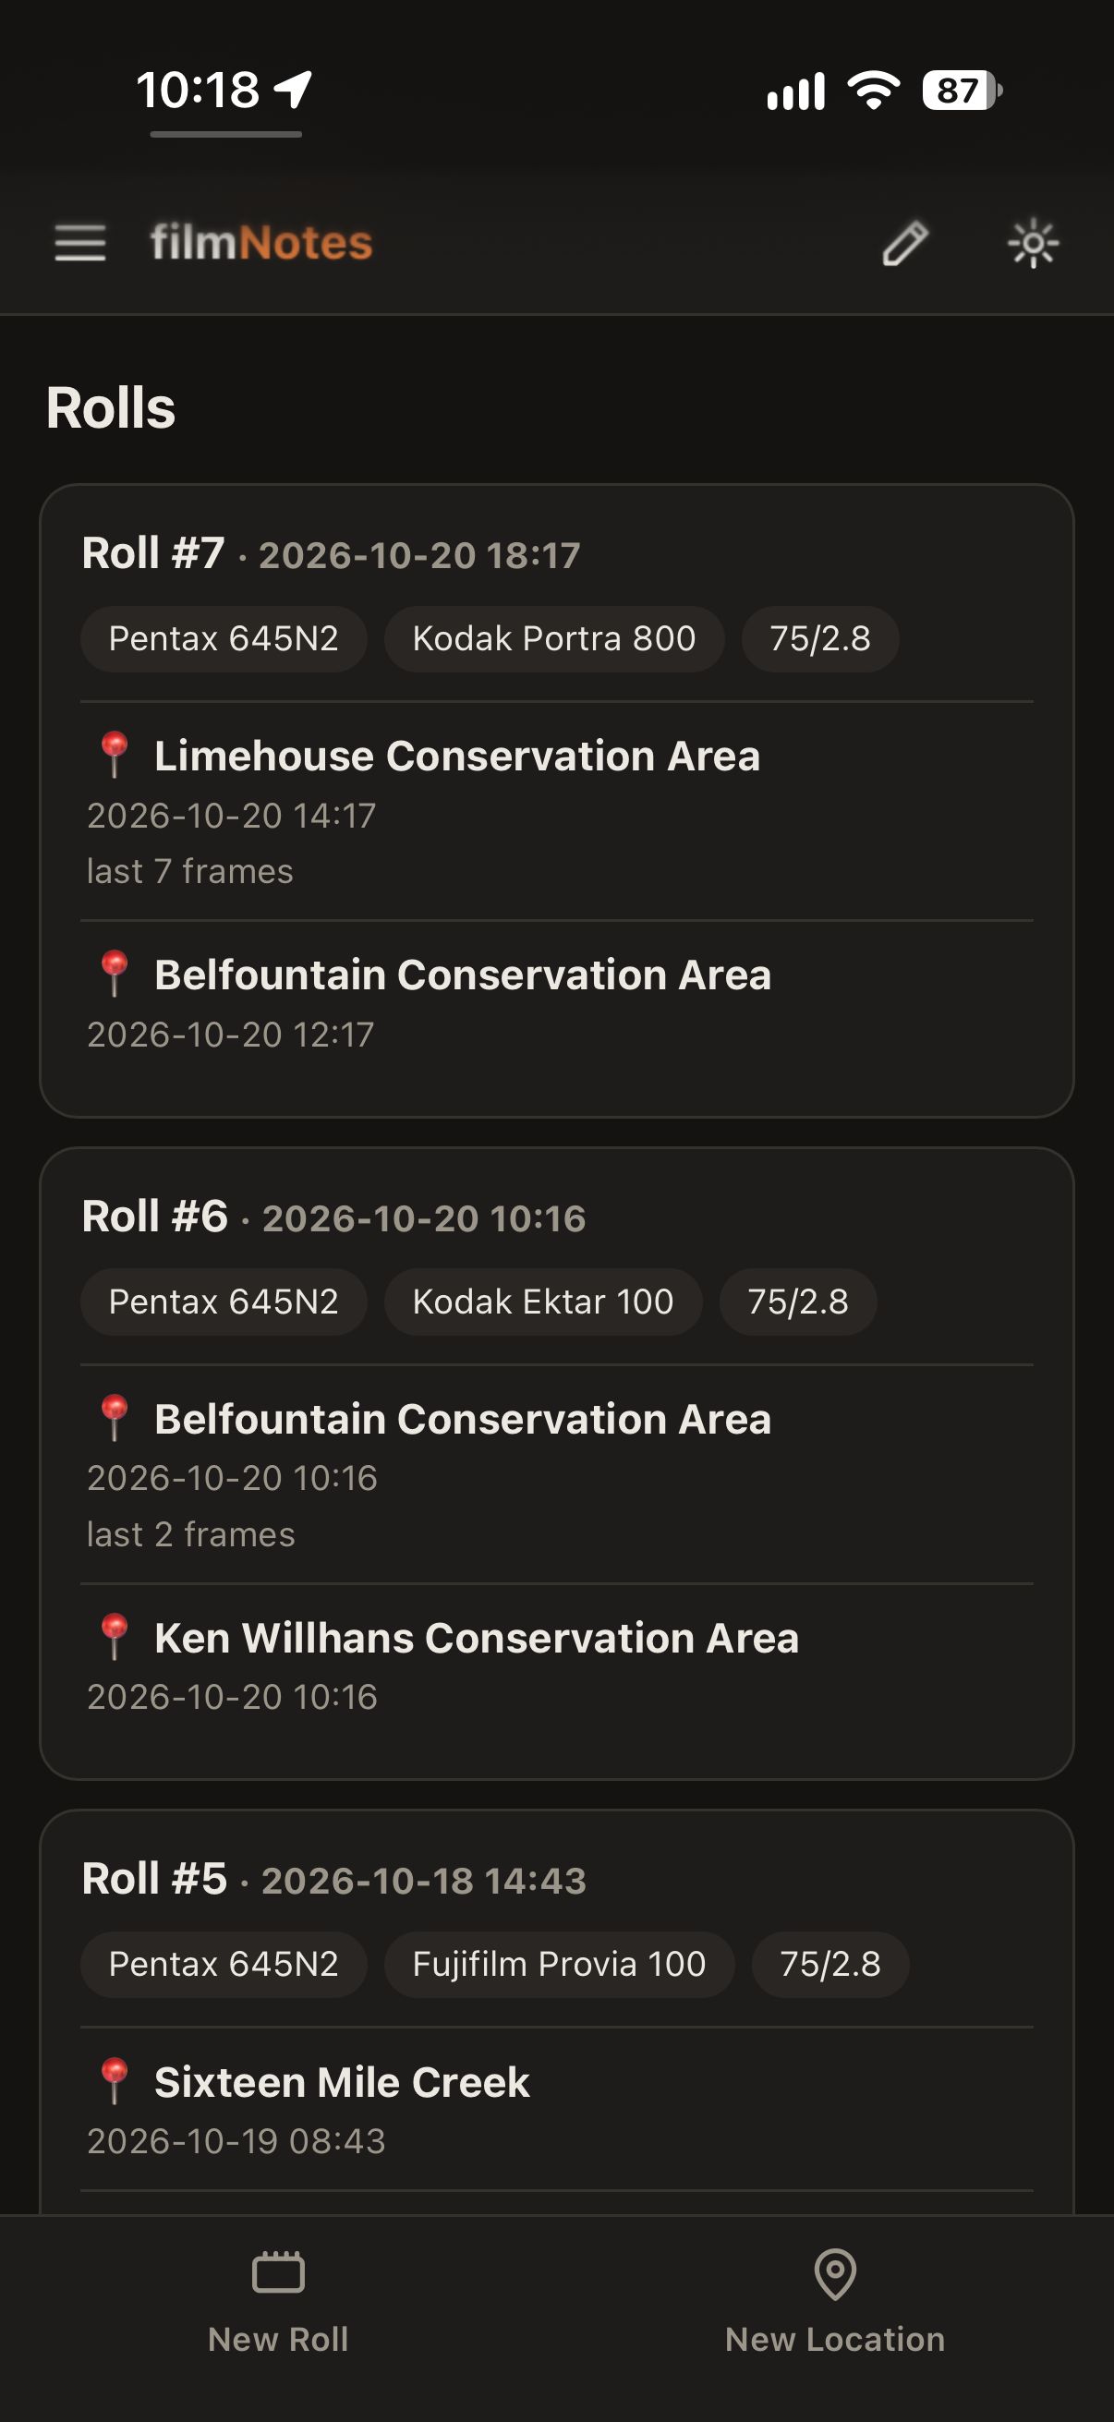
Task: Tap the pin next to Sixteen Mile Creek
Action: coord(114,2082)
